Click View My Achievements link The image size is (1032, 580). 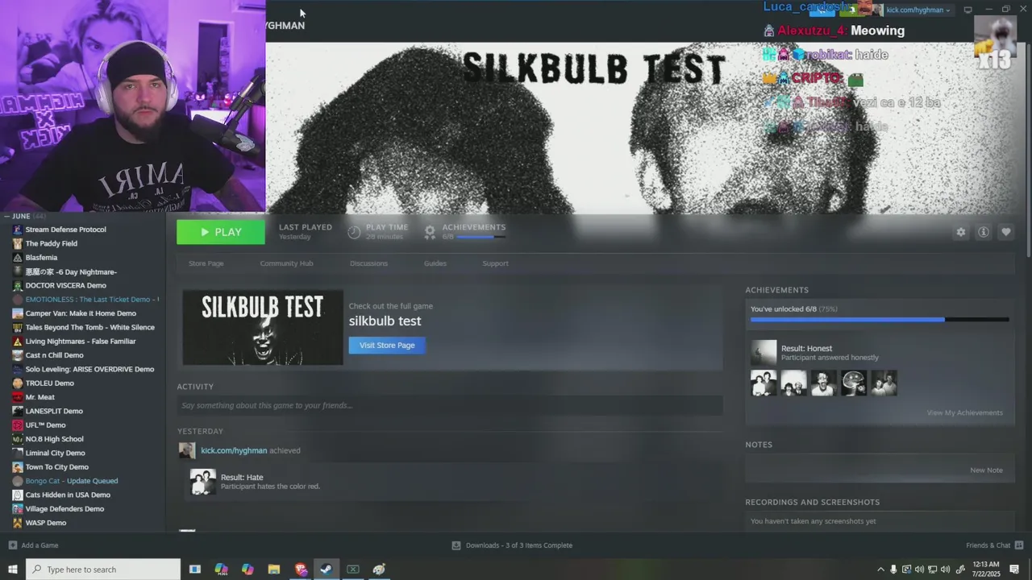click(x=965, y=412)
